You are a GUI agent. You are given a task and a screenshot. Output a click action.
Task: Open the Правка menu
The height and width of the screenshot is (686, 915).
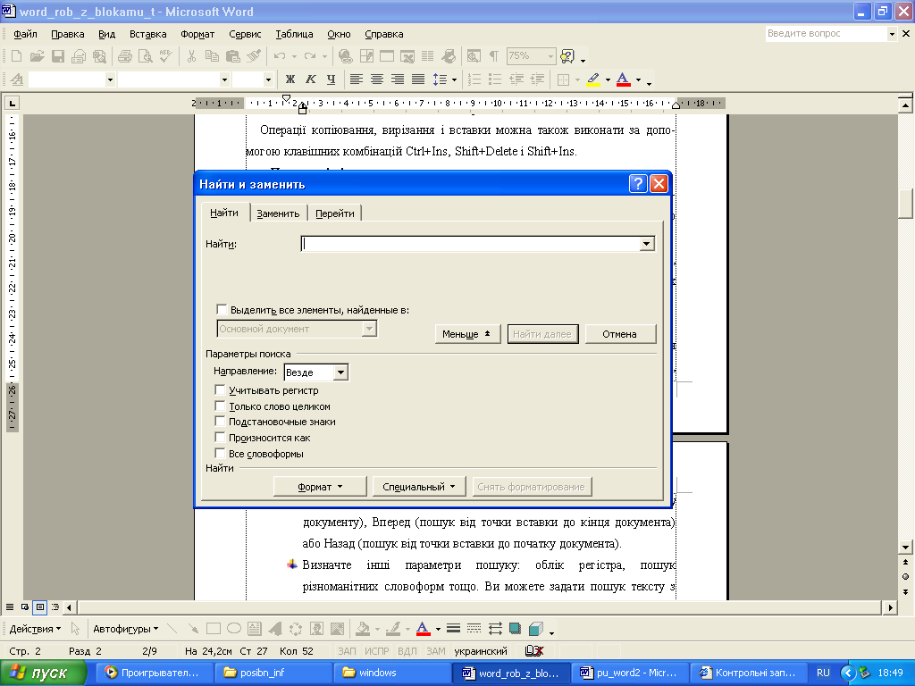[68, 34]
